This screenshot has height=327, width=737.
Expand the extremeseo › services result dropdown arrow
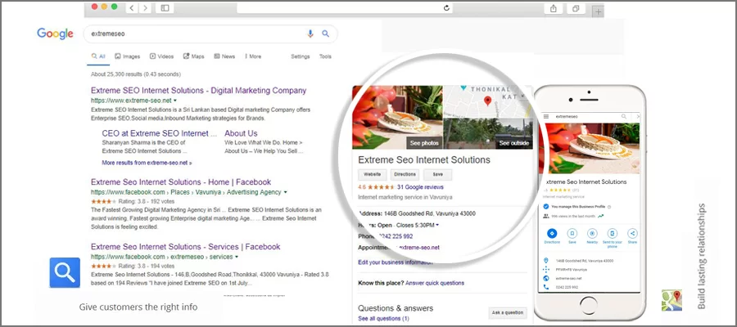237,257
